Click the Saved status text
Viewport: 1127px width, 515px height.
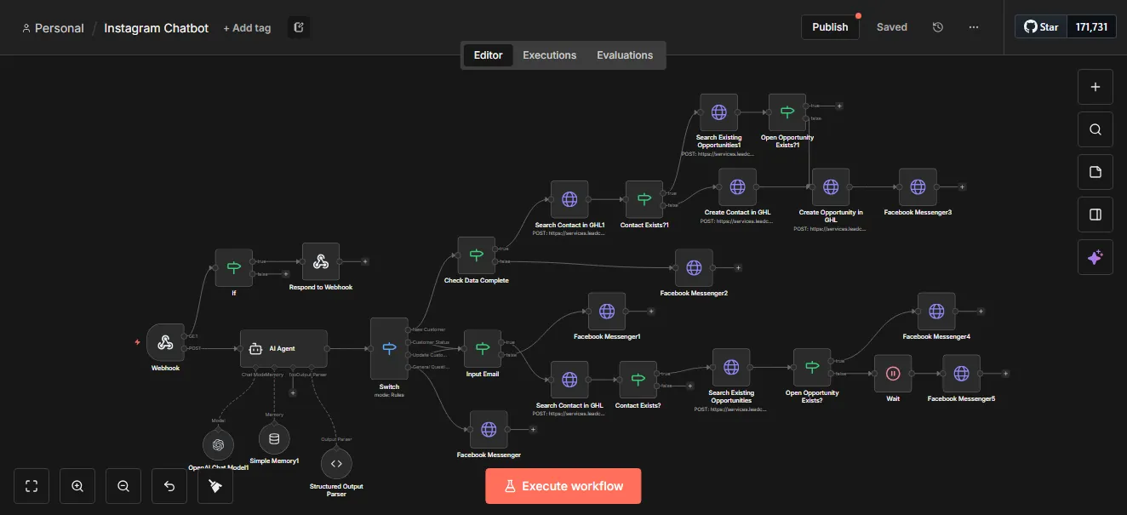(892, 27)
